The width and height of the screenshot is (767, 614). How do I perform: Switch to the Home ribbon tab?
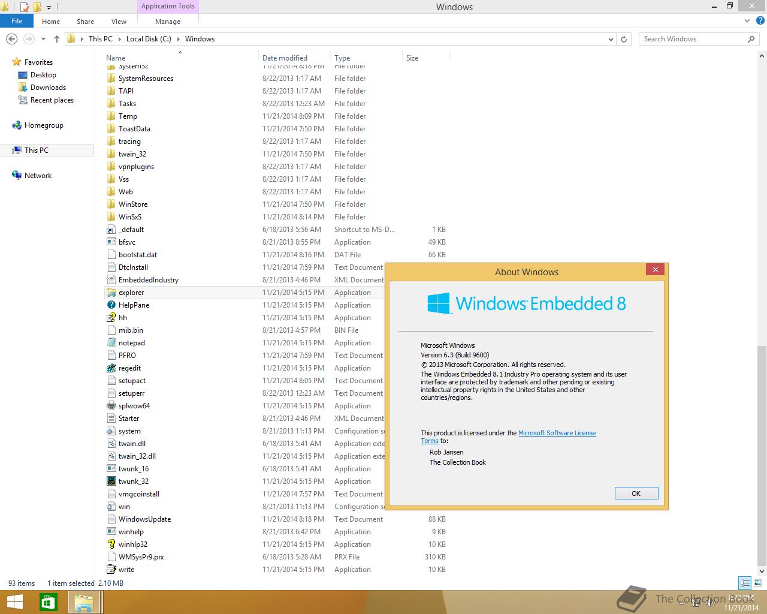[x=51, y=22]
